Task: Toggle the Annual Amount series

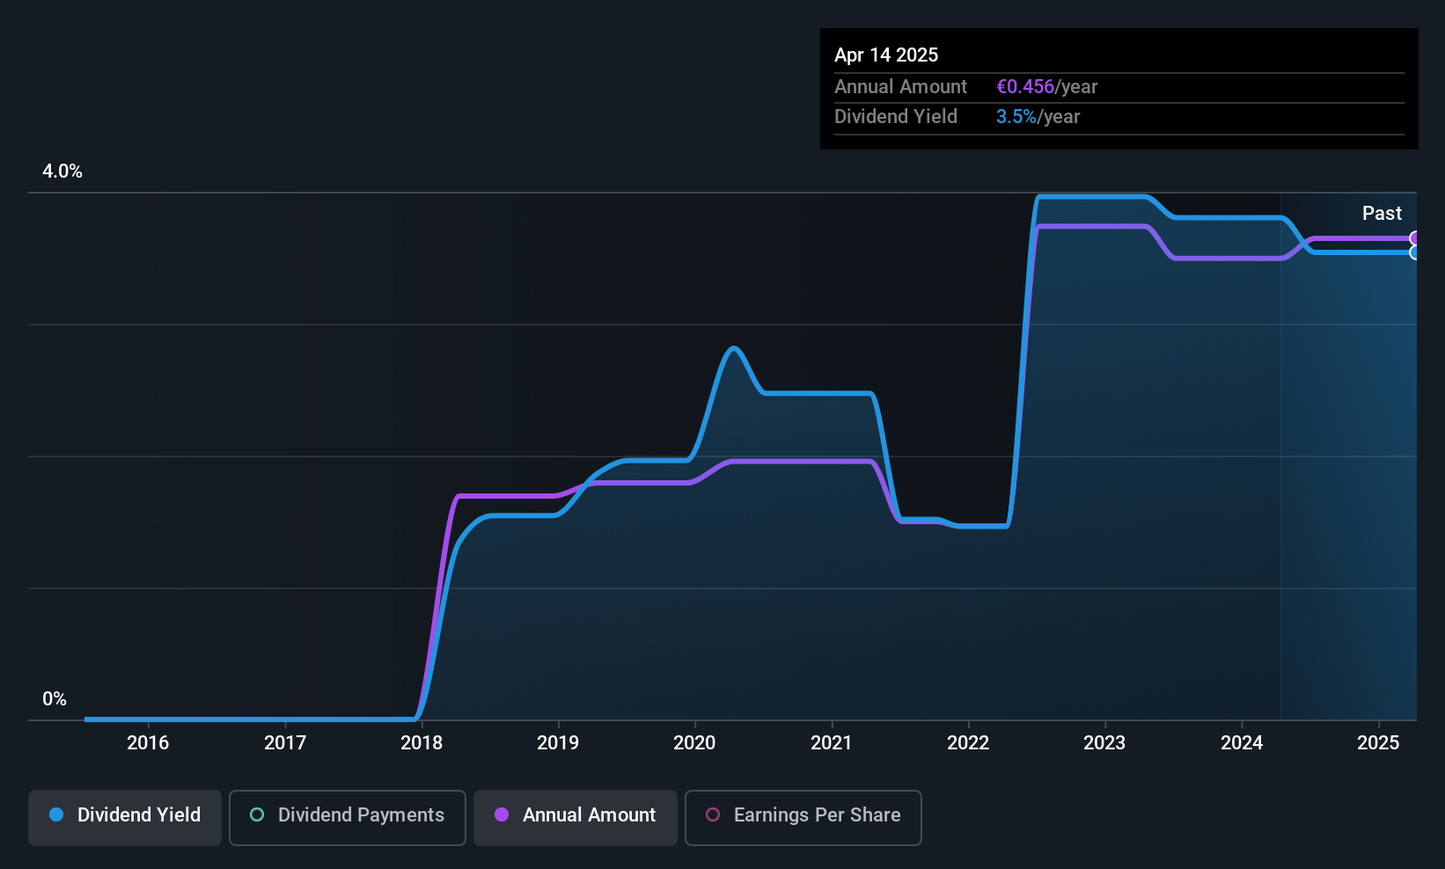Action: point(576,817)
